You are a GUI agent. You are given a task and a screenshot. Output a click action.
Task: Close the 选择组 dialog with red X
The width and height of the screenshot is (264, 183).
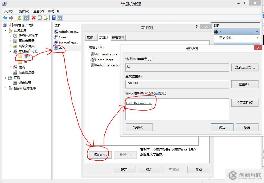258,48
